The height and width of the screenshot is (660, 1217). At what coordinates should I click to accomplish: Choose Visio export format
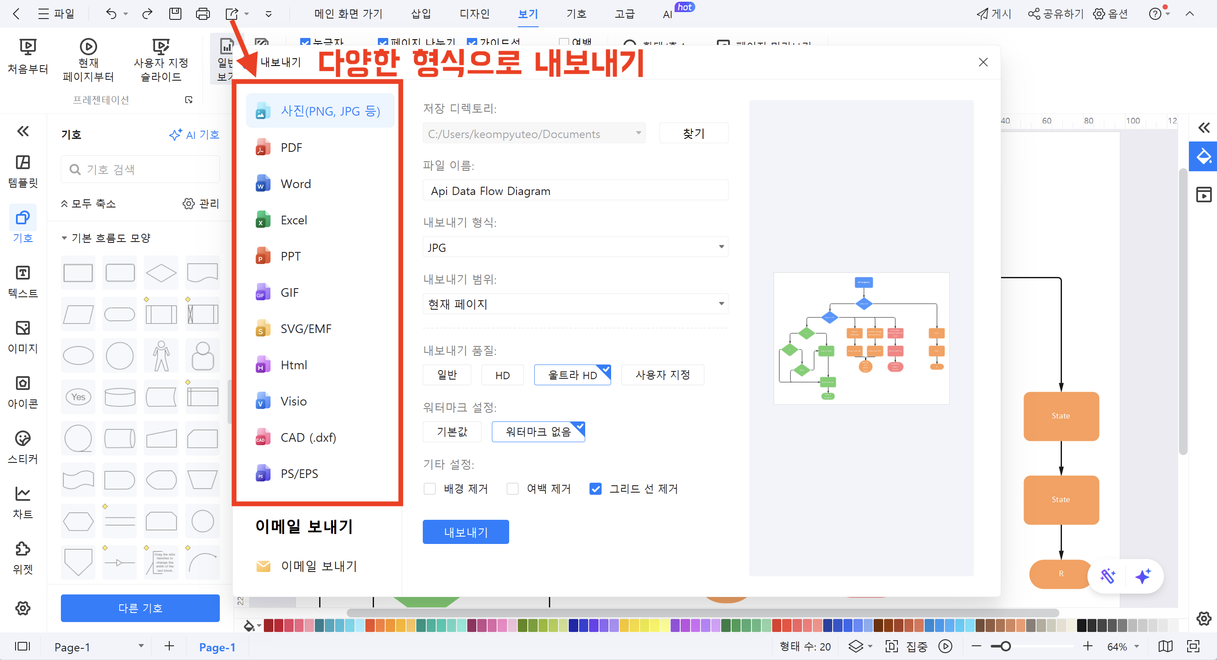(x=293, y=401)
